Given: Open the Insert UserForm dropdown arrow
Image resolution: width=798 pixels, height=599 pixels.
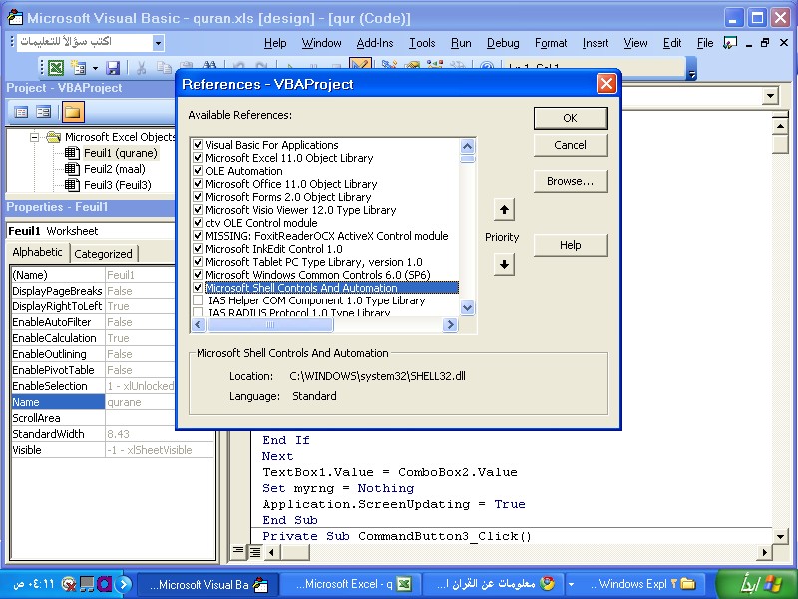Looking at the screenshot, I should [95, 67].
